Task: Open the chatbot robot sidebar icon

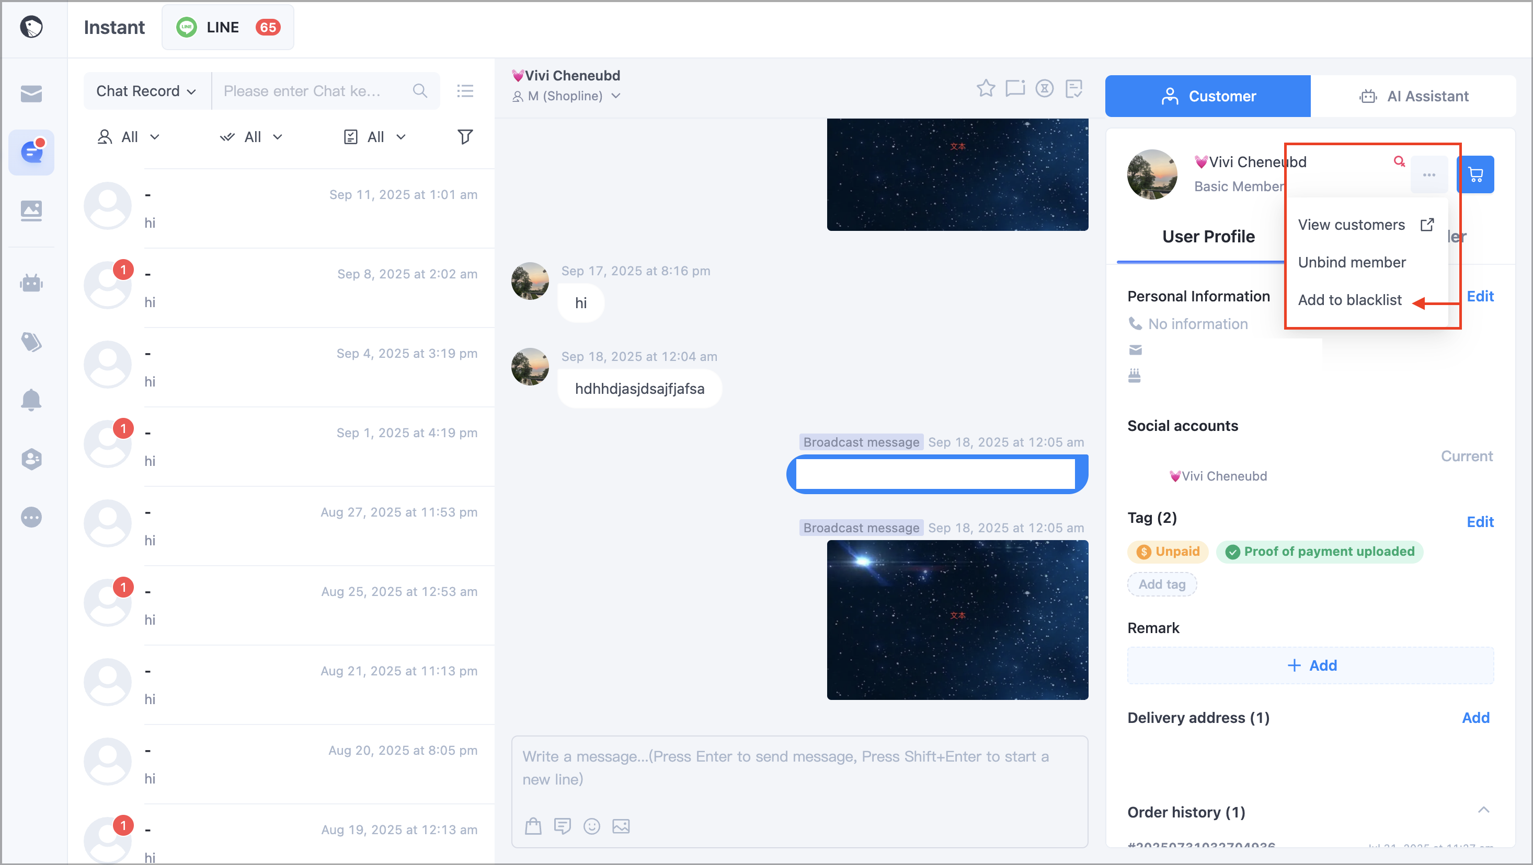Action: click(x=31, y=283)
